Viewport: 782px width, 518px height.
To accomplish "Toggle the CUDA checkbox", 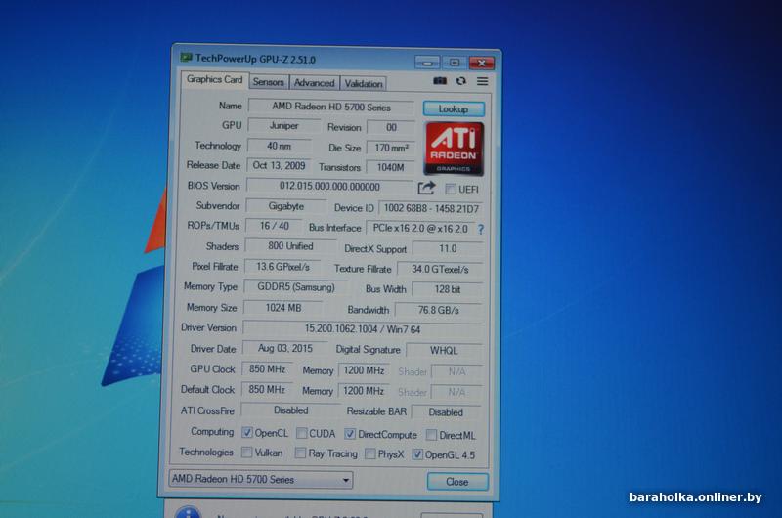I will tap(302, 433).
